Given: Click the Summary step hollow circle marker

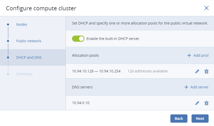Looking at the screenshot, I should coord(8,74).
